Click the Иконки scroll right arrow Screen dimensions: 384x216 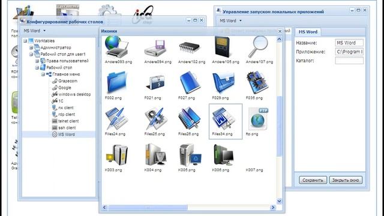tap(273, 208)
